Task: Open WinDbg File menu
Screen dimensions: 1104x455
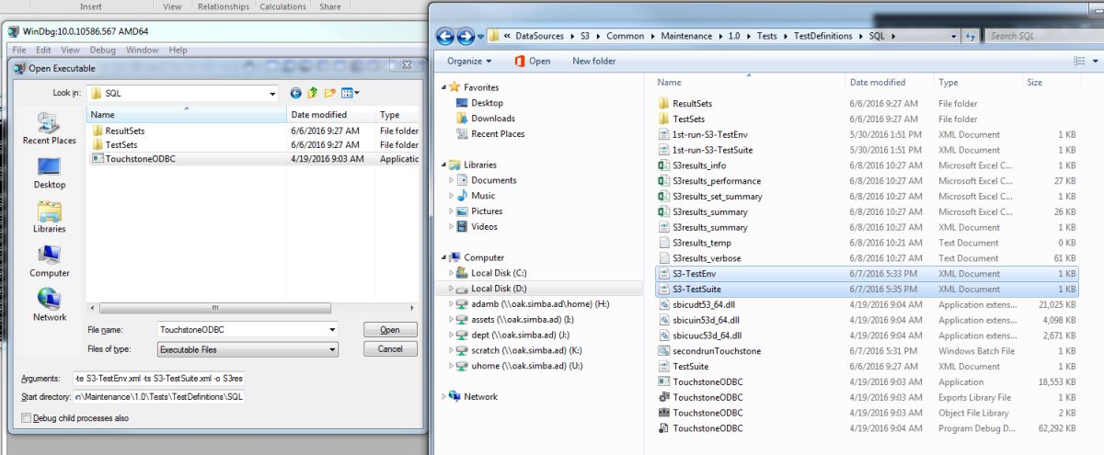Action: [19, 50]
